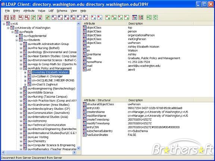Expand the ou=Technical Communication node
Image resolution: width=215 pixels, height=161 pixels.
[x=21, y=125]
